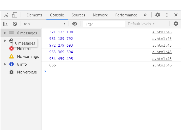
Task: Click the log output 954 459 495
Action: pos(61,59)
